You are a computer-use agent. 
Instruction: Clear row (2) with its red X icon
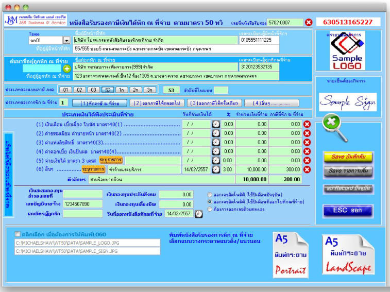tap(307, 133)
